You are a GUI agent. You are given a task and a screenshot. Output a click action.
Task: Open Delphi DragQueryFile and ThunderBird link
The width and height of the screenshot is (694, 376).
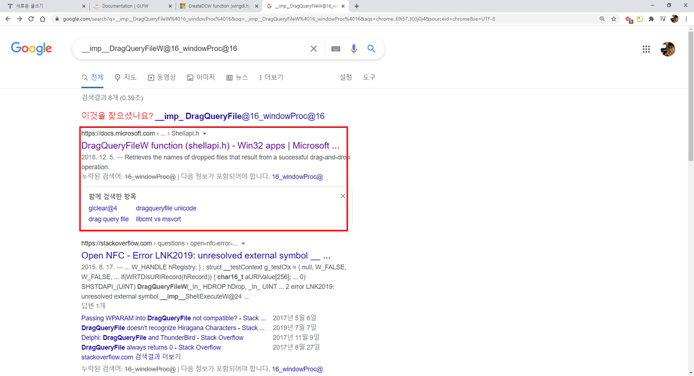click(x=162, y=338)
